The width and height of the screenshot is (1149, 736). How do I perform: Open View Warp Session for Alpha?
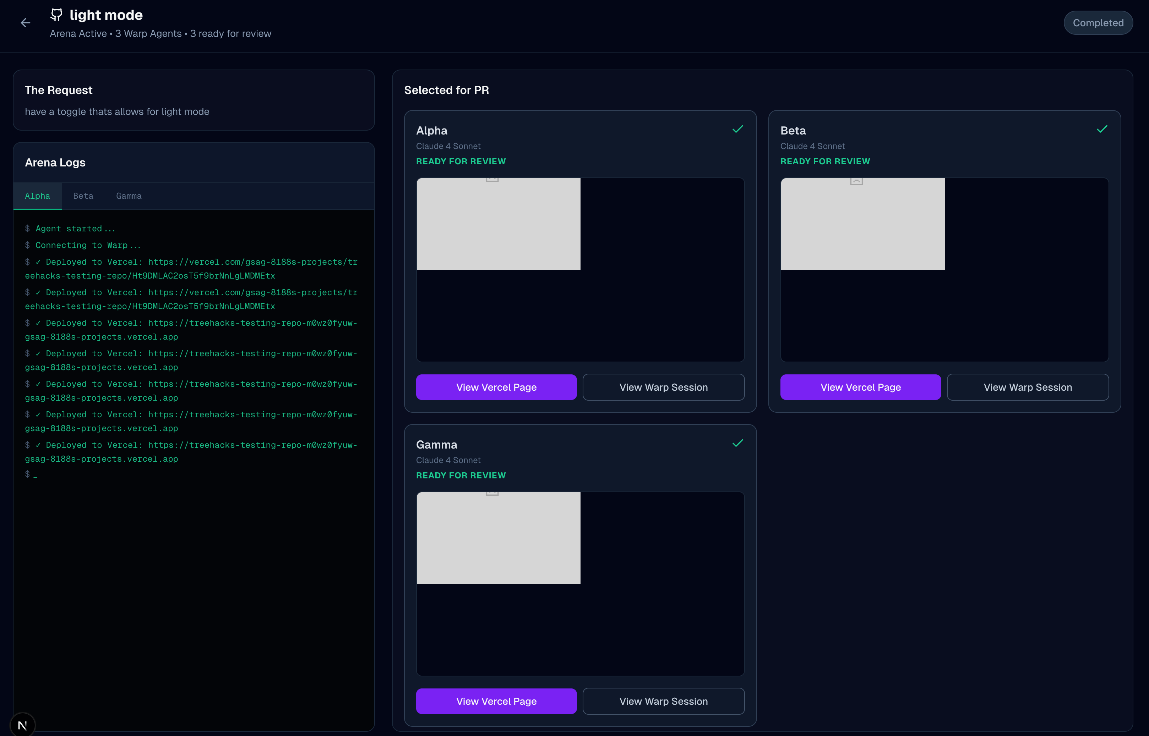pos(663,387)
